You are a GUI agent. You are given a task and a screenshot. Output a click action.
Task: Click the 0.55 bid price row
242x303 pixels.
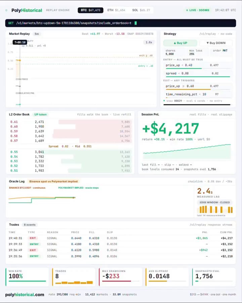[x=70, y=152]
